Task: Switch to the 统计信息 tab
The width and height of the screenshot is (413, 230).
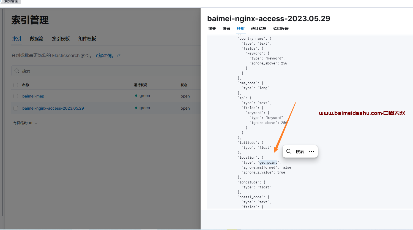Action: point(259,29)
